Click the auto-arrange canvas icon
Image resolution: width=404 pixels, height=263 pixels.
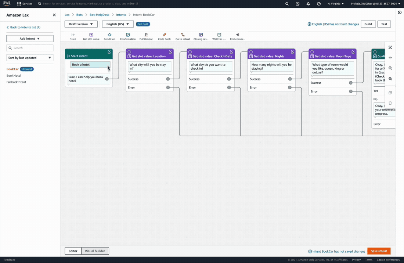tap(390, 58)
